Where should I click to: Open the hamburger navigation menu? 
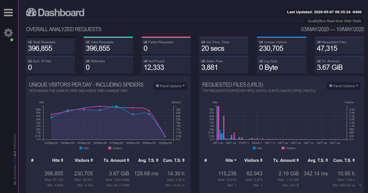(x=8, y=12)
